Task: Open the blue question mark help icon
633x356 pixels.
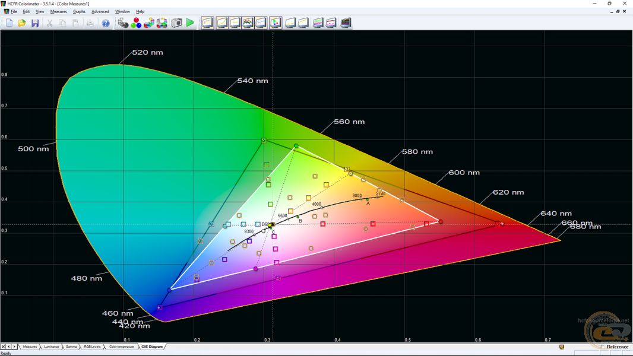Action: point(105,23)
